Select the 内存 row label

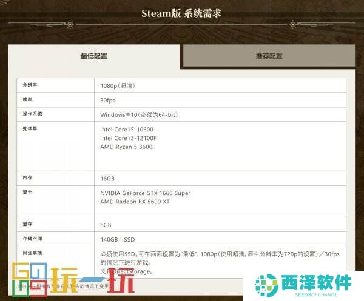[x=27, y=177]
